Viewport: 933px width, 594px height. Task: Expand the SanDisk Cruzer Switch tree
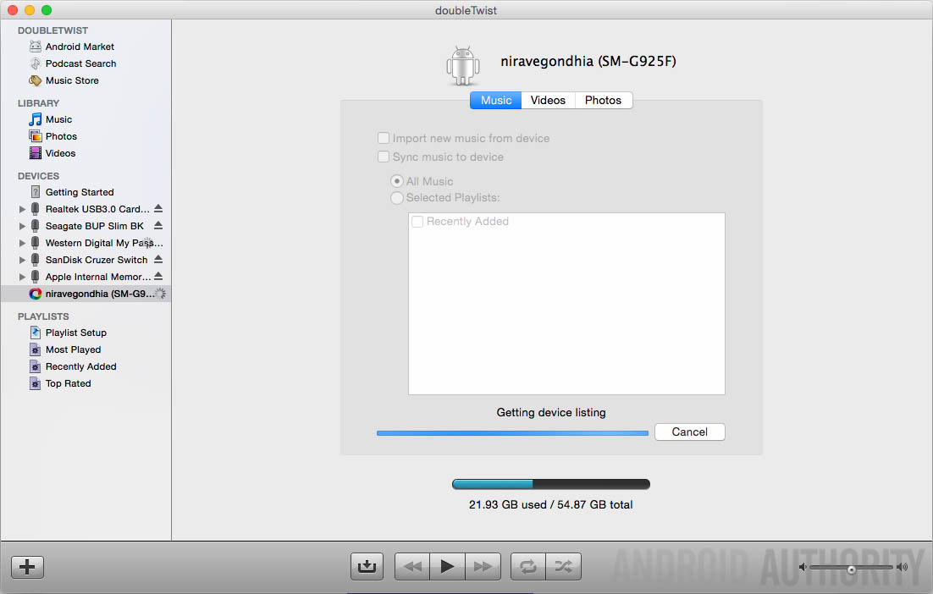point(22,260)
